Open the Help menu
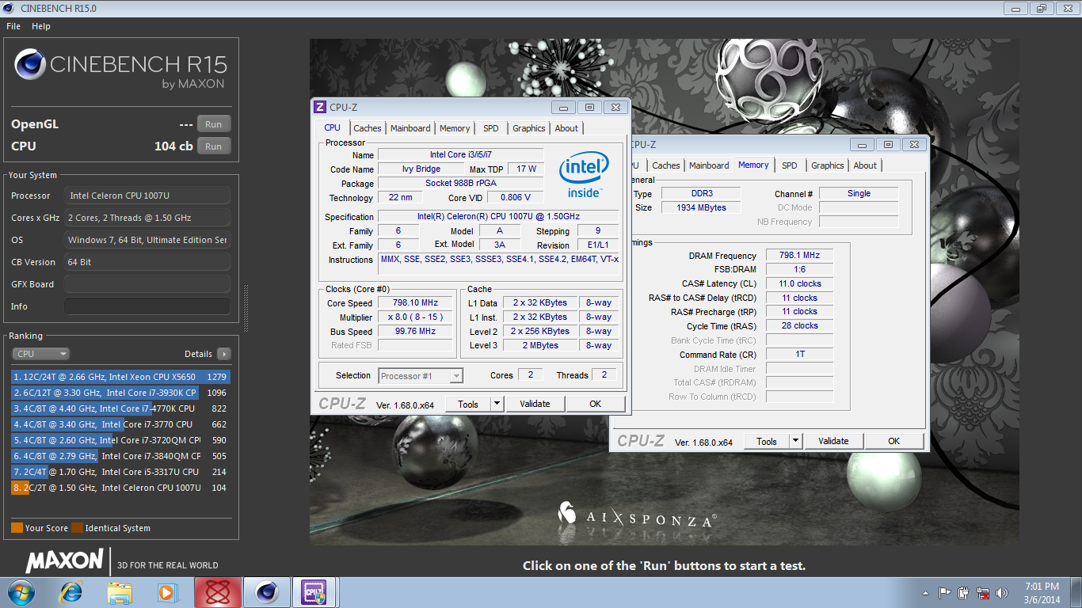 (41, 26)
